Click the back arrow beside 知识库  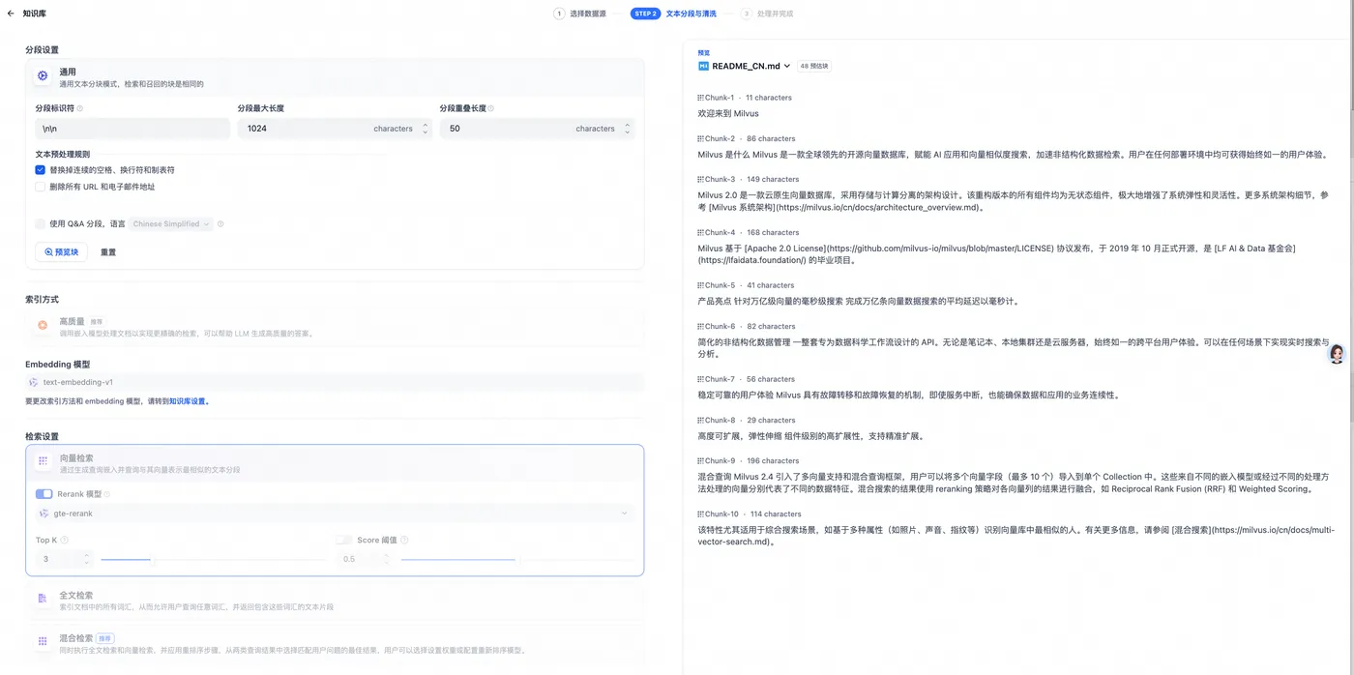coord(11,14)
